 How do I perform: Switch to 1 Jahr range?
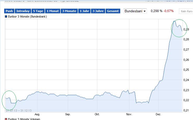coord(84,11)
